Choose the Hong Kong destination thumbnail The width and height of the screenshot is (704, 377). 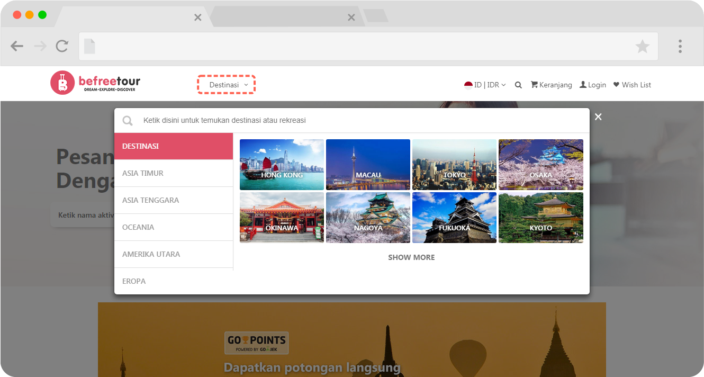[x=282, y=165]
